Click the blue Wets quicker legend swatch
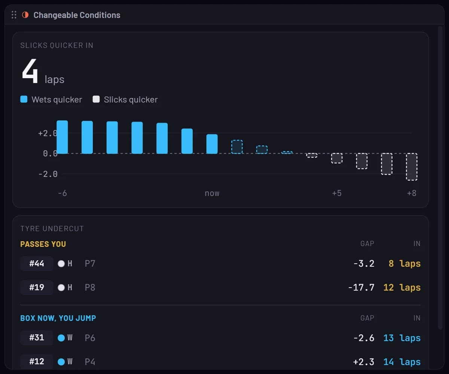 [24, 99]
